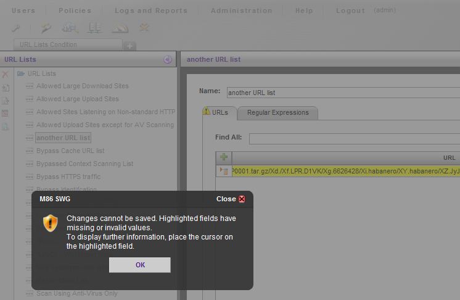Image resolution: width=460 pixels, height=300 pixels.
Task: Click the Logout link
Action: pos(350,10)
